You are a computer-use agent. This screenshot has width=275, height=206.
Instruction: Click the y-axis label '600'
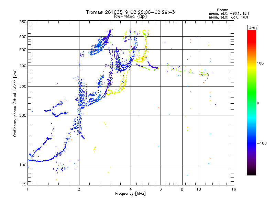point(23,37)
